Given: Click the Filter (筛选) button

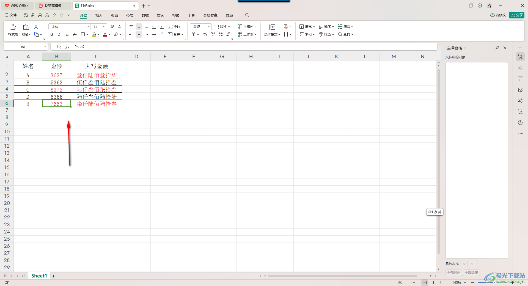Looking at the screenshot, I should click(326, 34).
